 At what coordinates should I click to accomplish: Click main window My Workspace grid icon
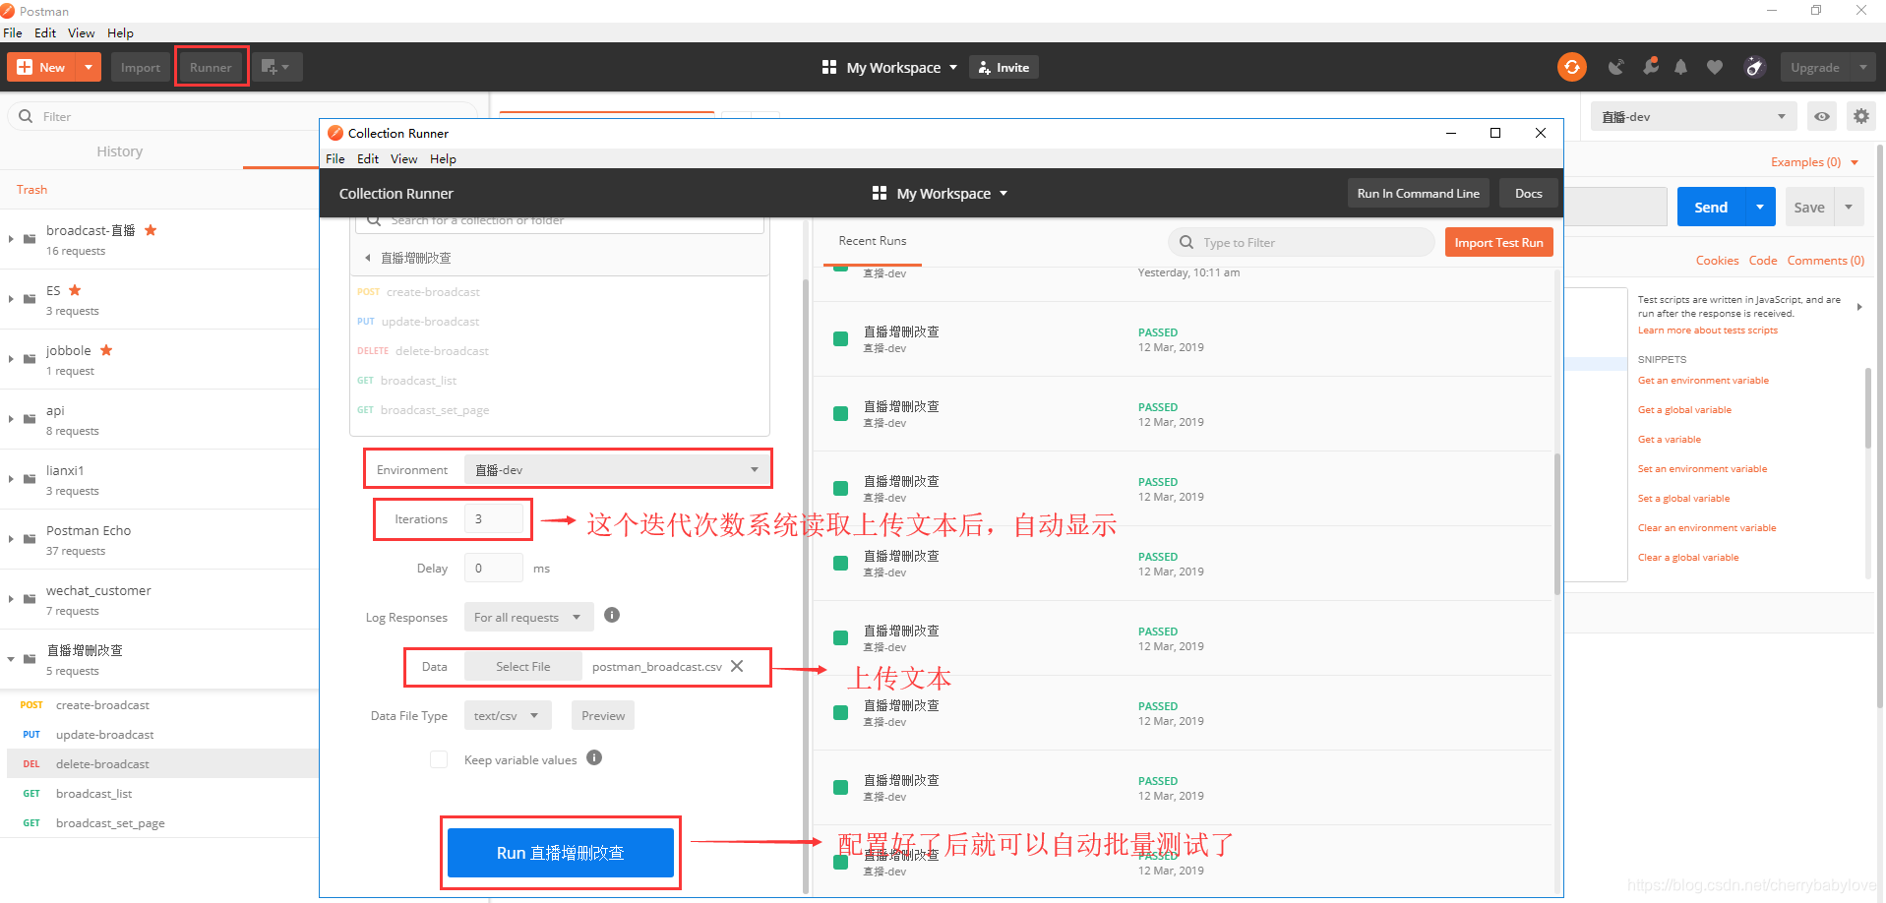pos(829,67)
